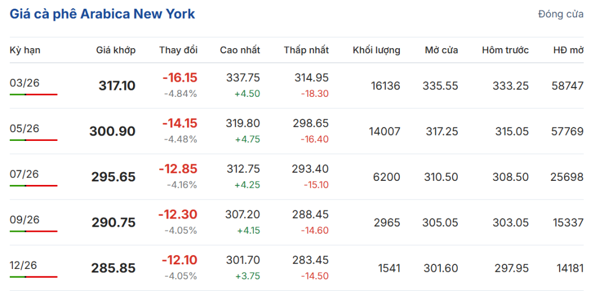Viewport: 595px width, 291px height.
Task: Open the 09/26 contract term
Action: pyautogui.click(x=24, y=219)
